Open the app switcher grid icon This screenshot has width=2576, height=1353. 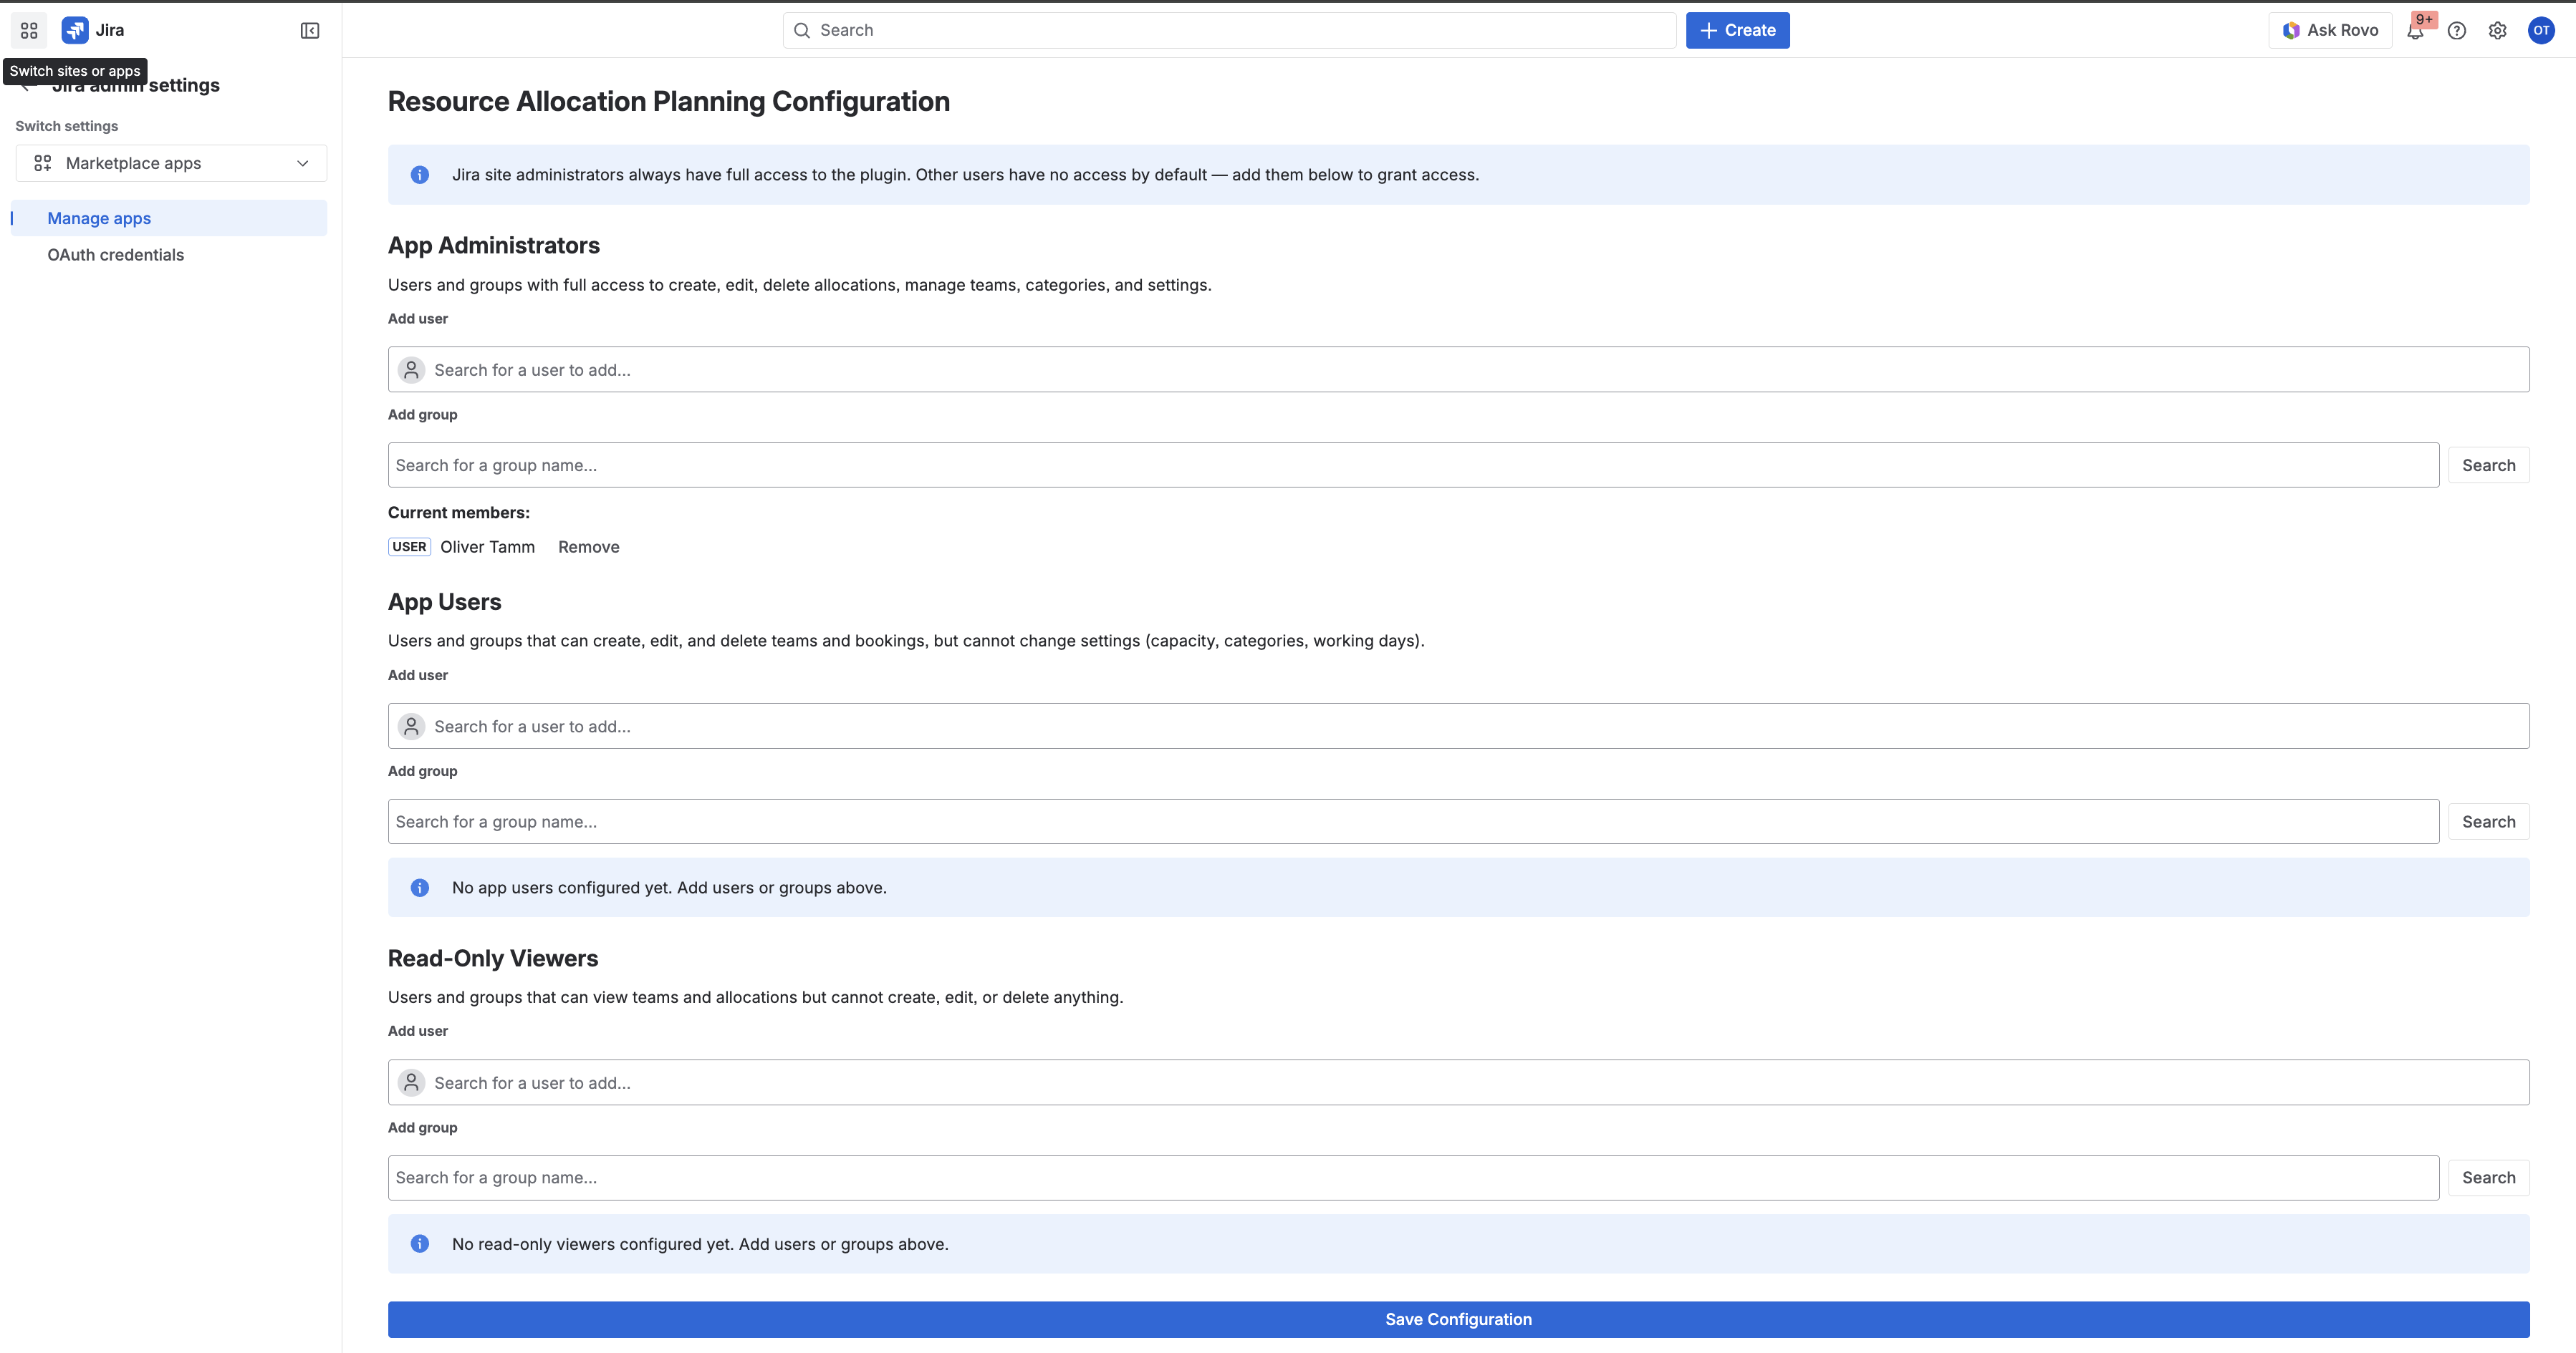[x=28, y=30]
